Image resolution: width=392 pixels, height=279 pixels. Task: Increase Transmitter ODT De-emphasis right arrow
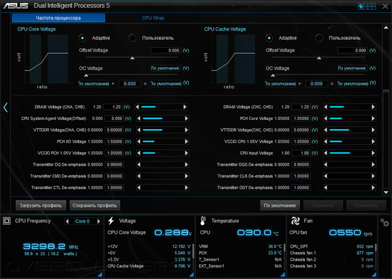coord(373,187)
